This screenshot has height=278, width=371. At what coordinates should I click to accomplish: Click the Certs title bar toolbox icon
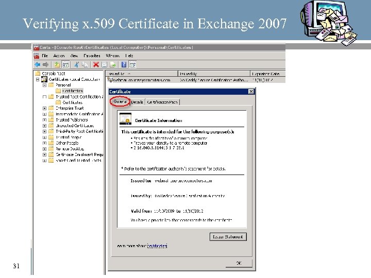(x=36, y=47)
